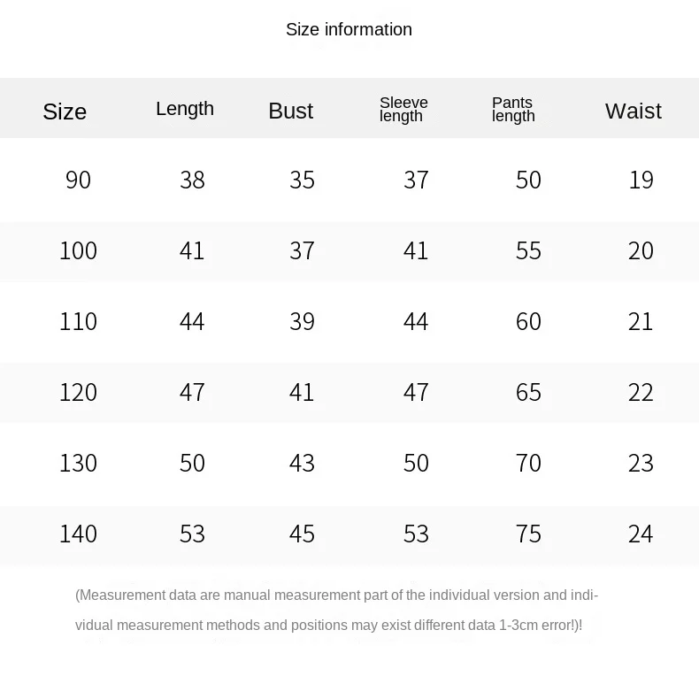
Task: Click size 140 in the Size column
Action: pyautogui.click(x=78, y=534)
